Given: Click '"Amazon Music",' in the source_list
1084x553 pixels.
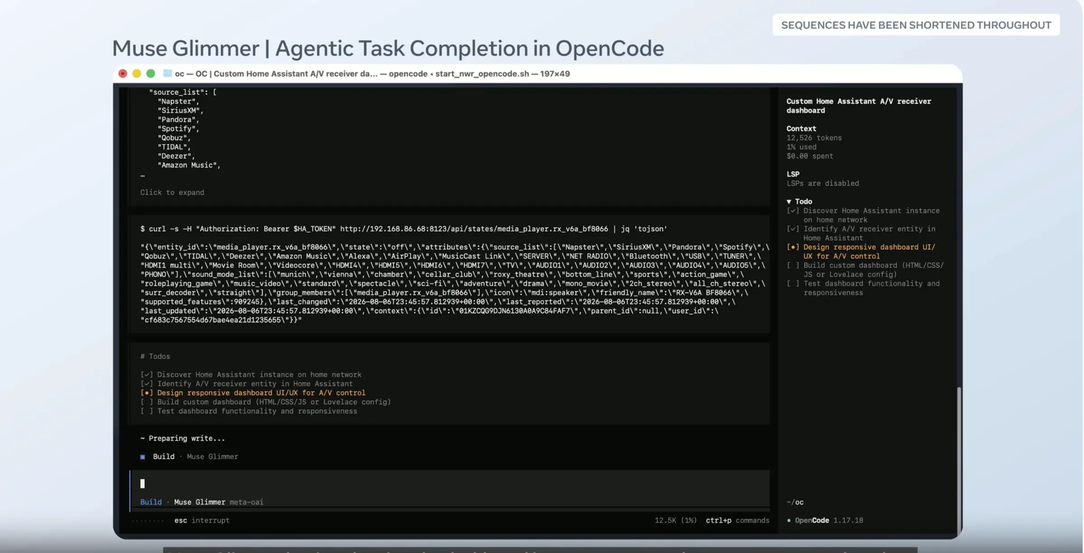Looking at the screenshot, I should tap(189, 165).
